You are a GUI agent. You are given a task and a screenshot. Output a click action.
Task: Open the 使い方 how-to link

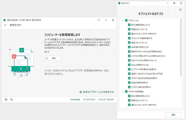(x=47, y=52)
